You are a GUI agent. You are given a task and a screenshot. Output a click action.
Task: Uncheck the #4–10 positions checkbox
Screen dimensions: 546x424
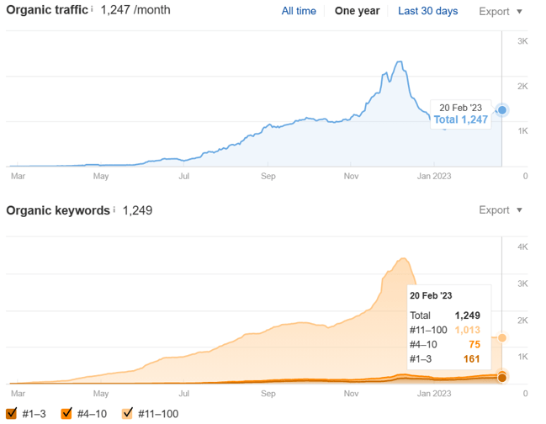tap(68, 413)
